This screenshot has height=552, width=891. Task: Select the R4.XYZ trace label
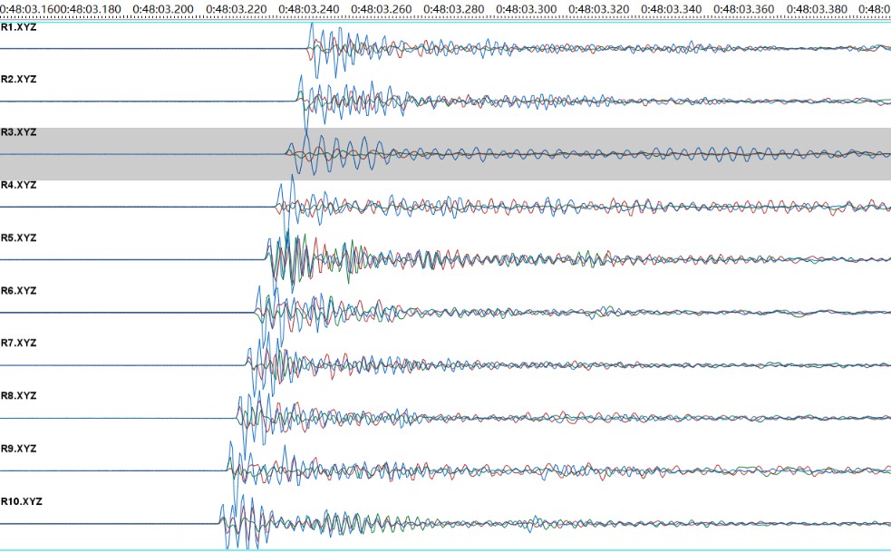[x=18, y=185]
